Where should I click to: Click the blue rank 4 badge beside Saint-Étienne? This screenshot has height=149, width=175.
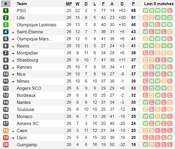pyautogui.click(x=6, y=32)
